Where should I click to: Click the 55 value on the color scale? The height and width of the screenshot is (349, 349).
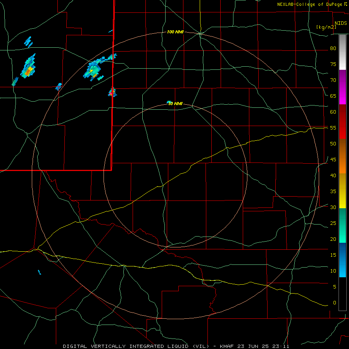pyautogui.click(x=333, y=128)
